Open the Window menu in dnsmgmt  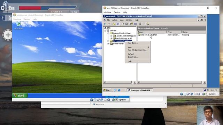pyautogui.click(x=129, y=20)
